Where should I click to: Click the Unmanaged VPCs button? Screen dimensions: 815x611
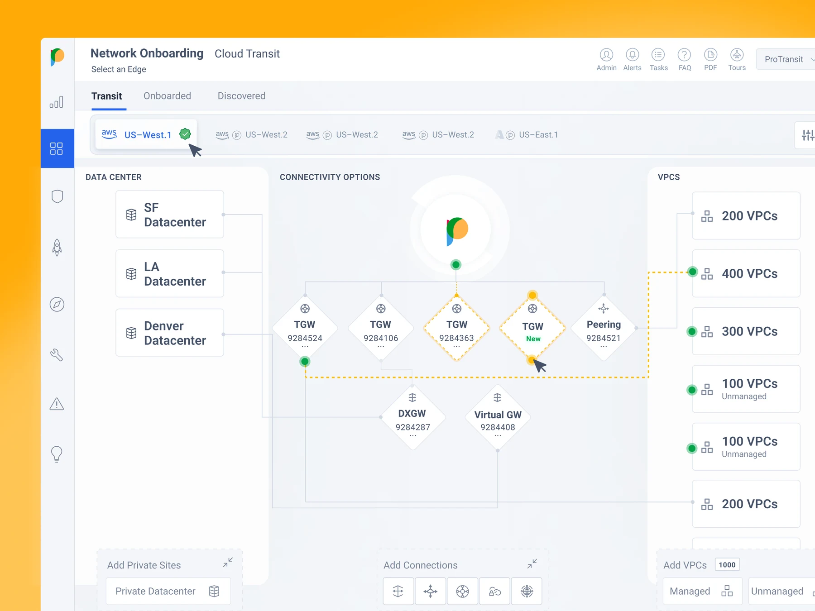(782, 591)
